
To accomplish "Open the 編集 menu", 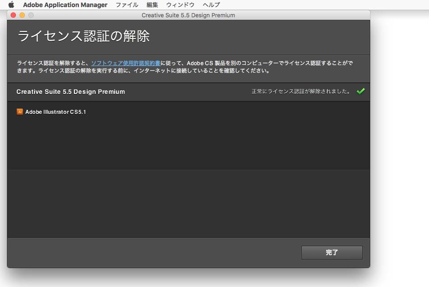I will pyautogui.click(x=152, y=5).
